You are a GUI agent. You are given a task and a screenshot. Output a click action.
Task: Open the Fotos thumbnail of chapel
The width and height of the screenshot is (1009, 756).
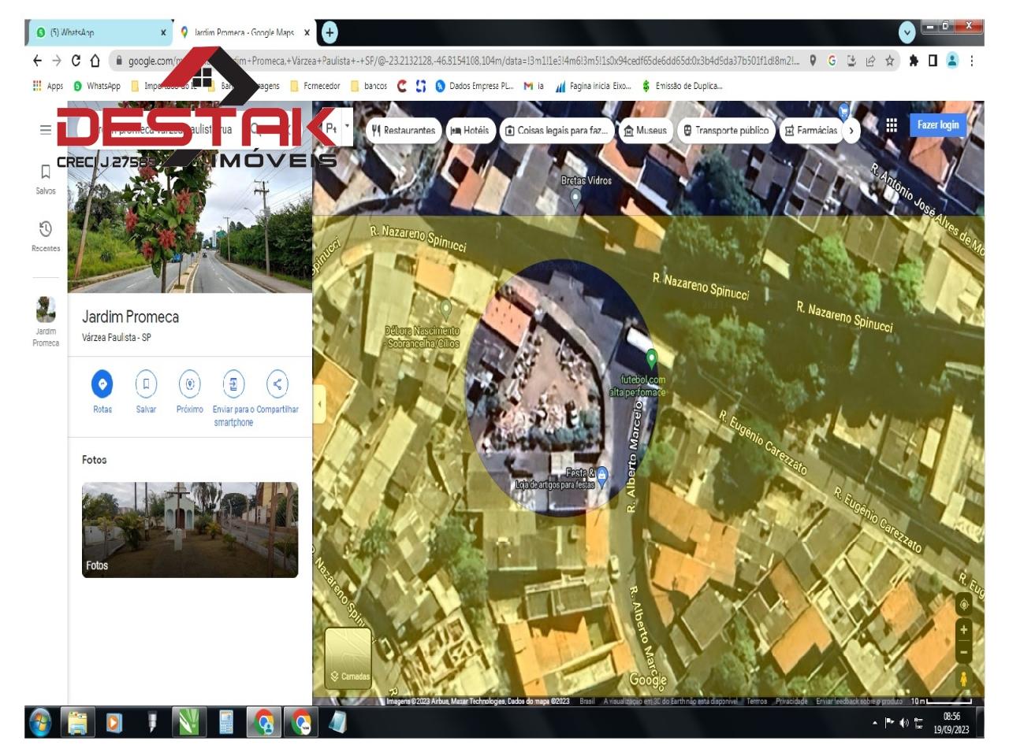(190, 529)
